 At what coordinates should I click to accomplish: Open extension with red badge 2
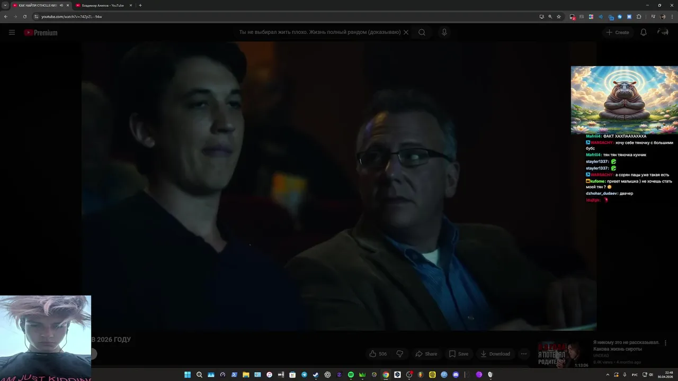pos(572,17)
